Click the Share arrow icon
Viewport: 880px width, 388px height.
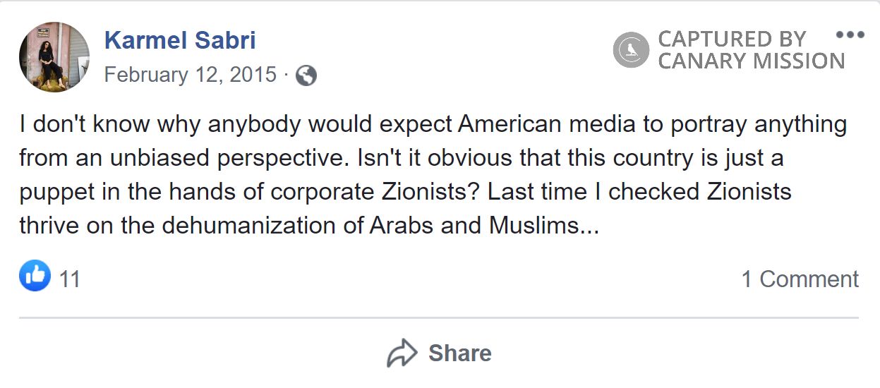pos(402,353)
